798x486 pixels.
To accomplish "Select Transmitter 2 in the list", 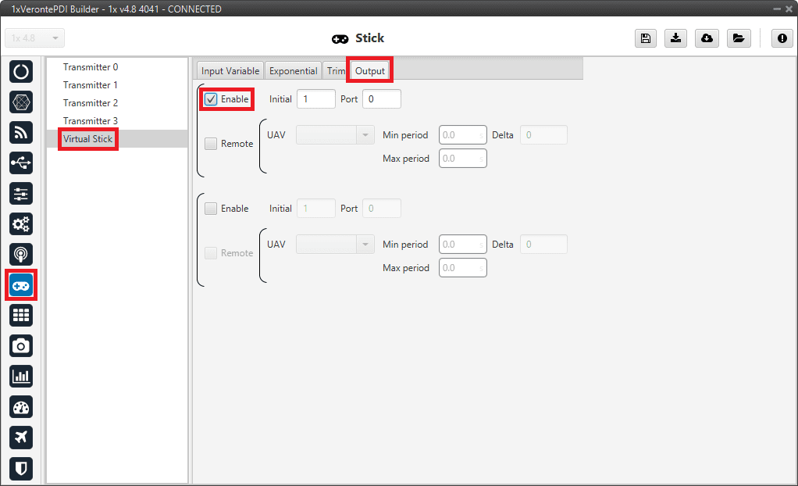I will click(91, 103).
